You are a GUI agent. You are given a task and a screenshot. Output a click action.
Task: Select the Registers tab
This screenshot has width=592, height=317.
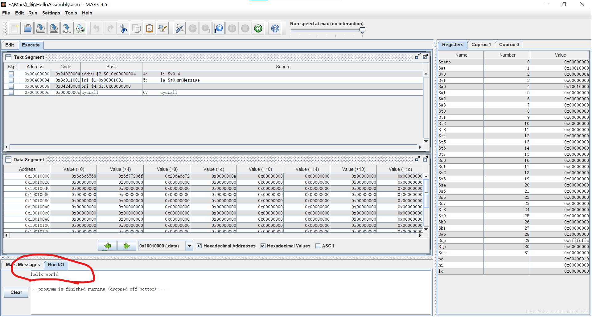[453, 45]
